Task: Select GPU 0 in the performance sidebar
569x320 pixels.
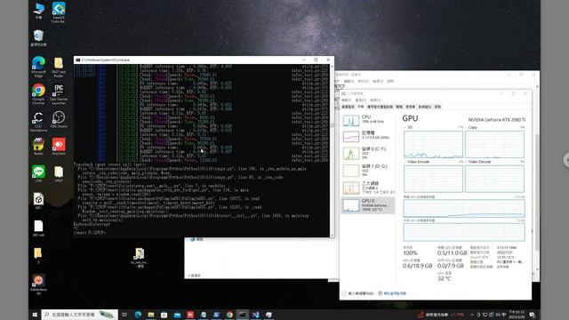Action: coord(368,205)
